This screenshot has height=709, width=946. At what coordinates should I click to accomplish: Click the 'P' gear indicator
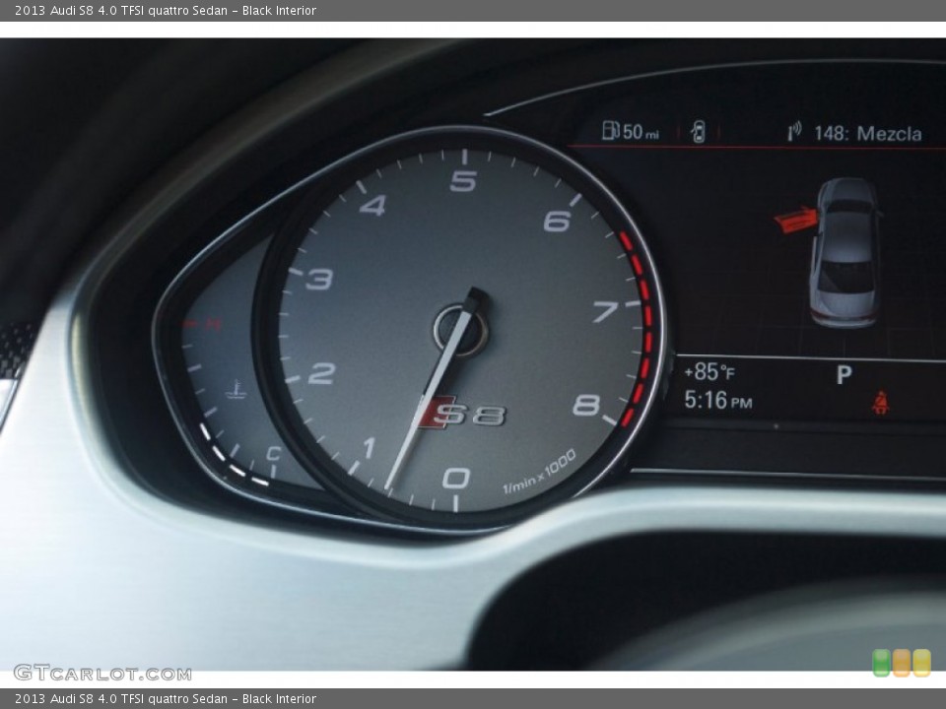[844, 374]
